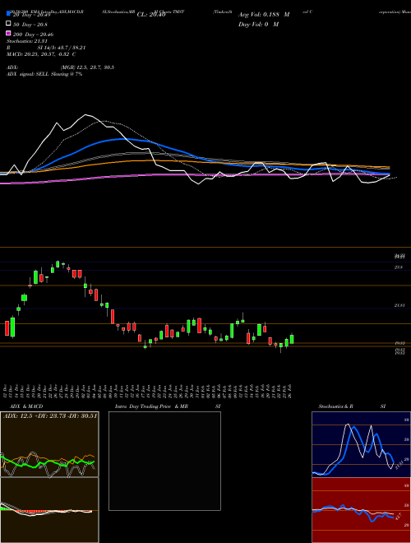The image size is (411, 543).
Task: Click the white 50 Day legend swatch
Action: (x=9, y=24)
